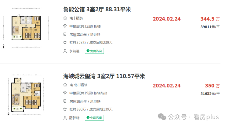The height and width of the screenshot is (126, 226).
Task: Click the location pin icon for 中楼层(共19层)
Action: click(65, 93)
